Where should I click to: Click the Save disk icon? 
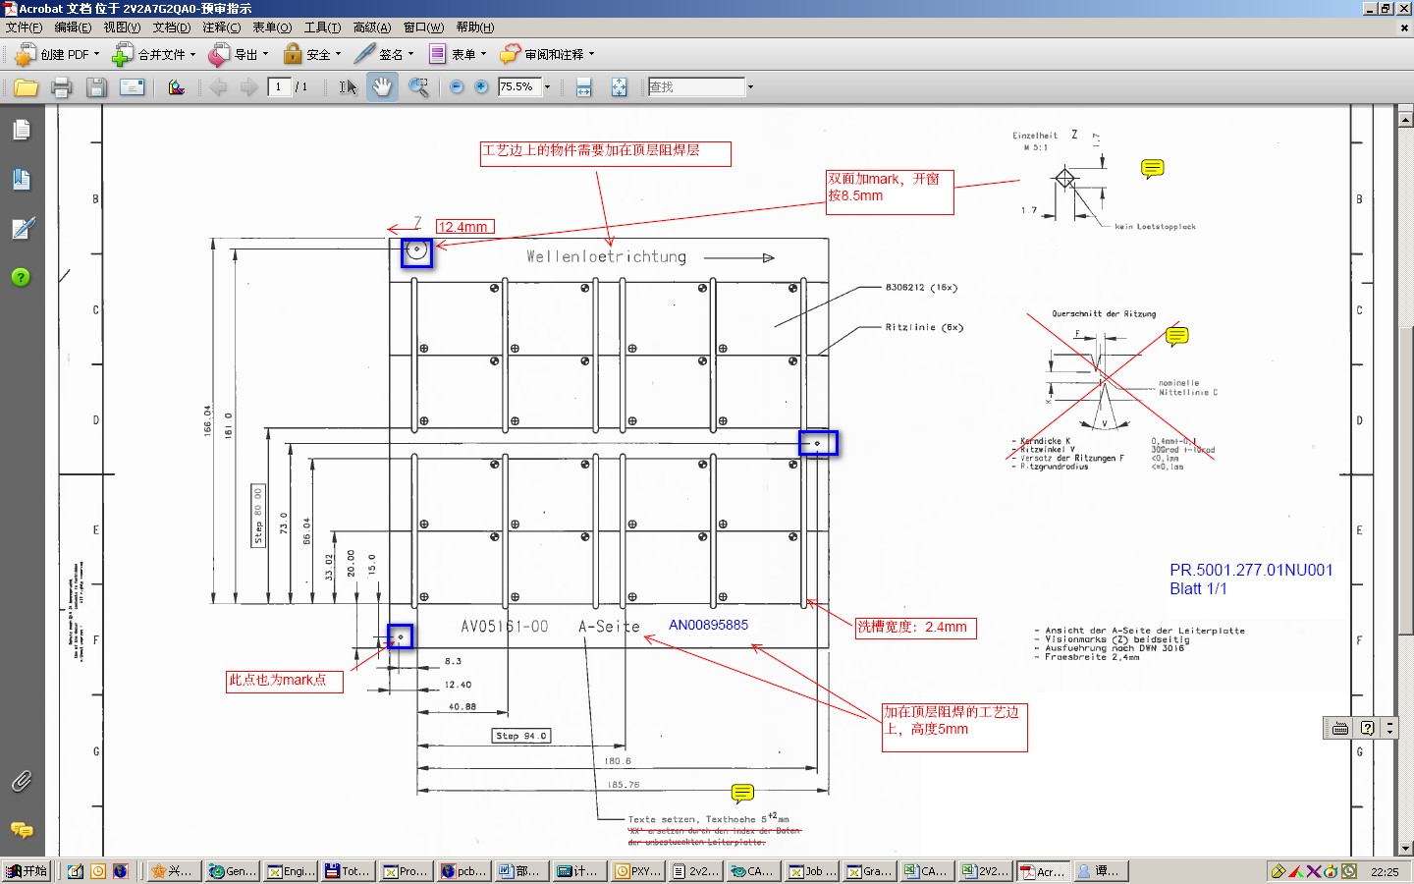tap(95, 87)
